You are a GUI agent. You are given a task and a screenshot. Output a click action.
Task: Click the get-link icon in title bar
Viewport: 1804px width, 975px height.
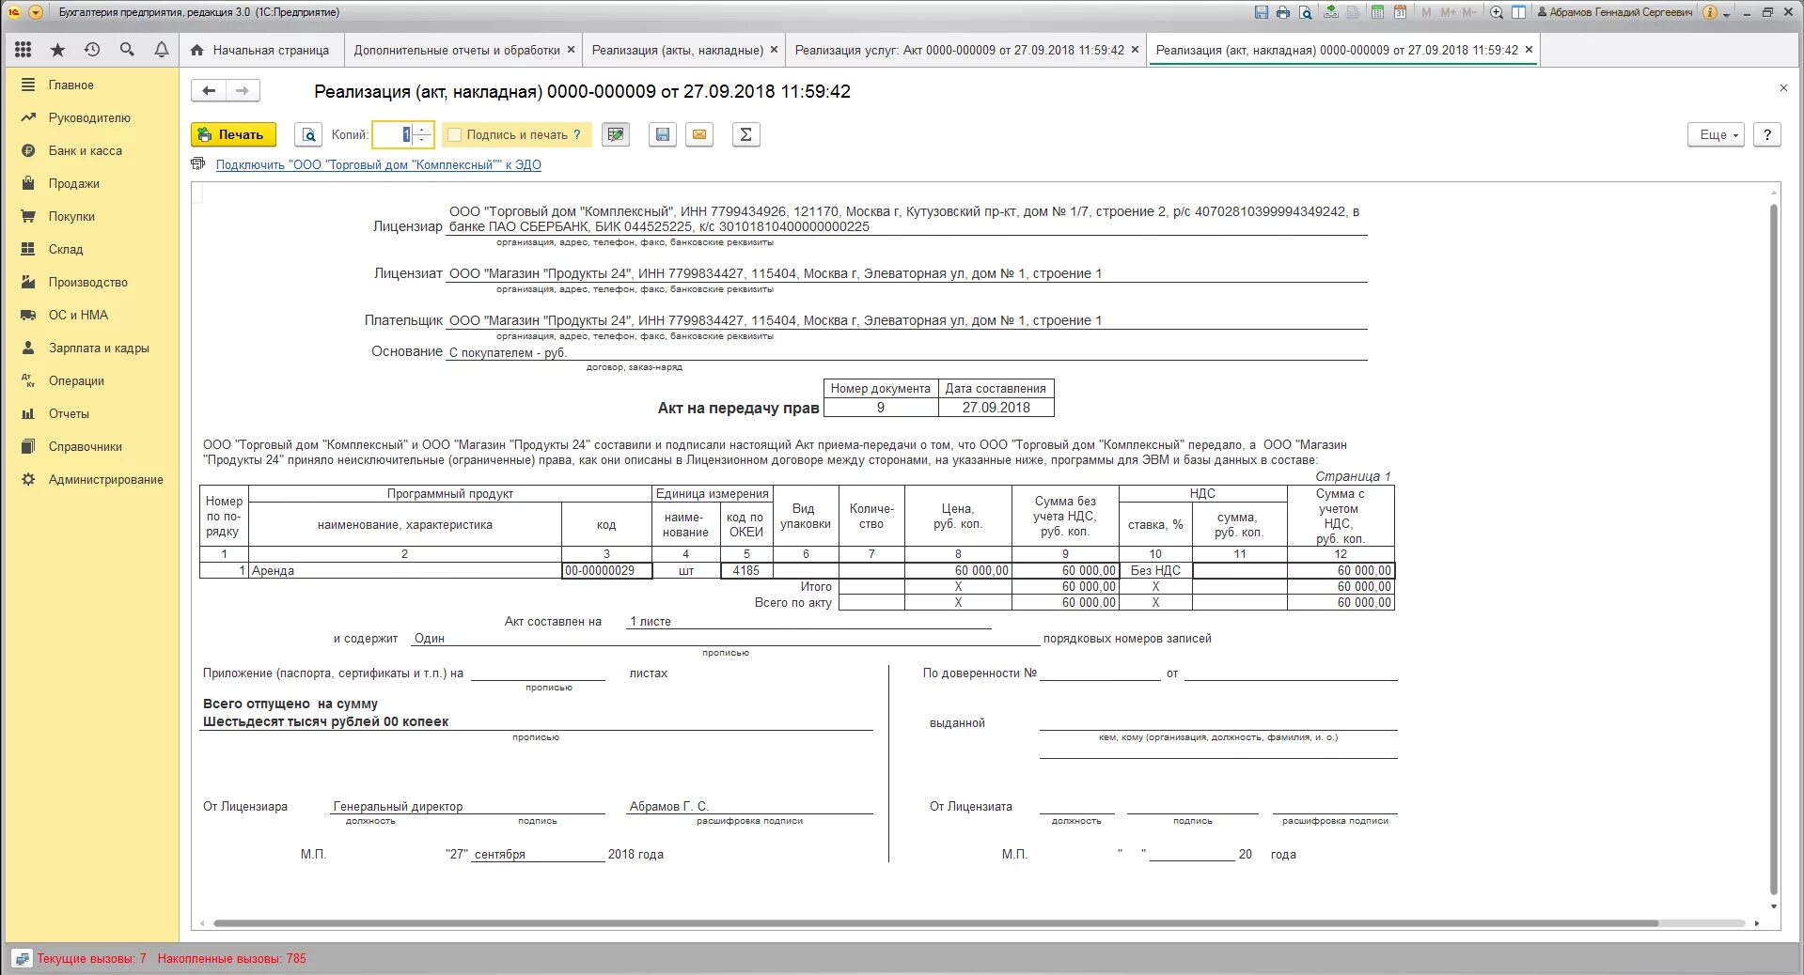[x=1331, y=12]
